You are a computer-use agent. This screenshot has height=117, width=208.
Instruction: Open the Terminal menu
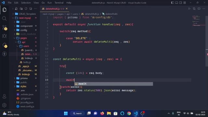(59, 3)
